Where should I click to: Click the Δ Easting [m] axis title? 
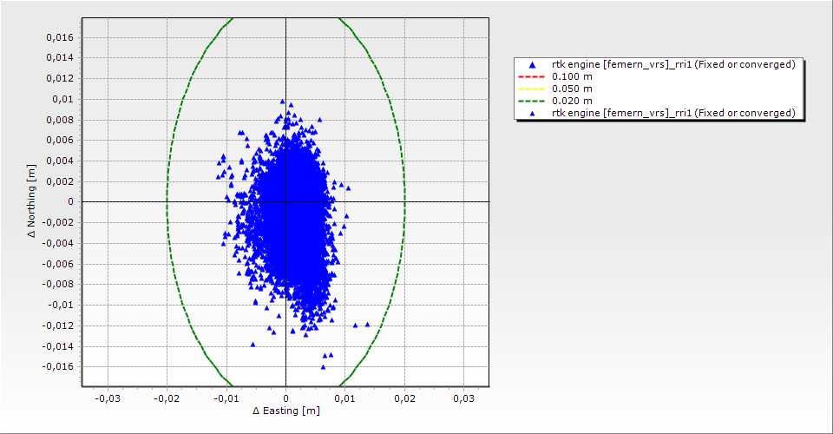[285, 411]
